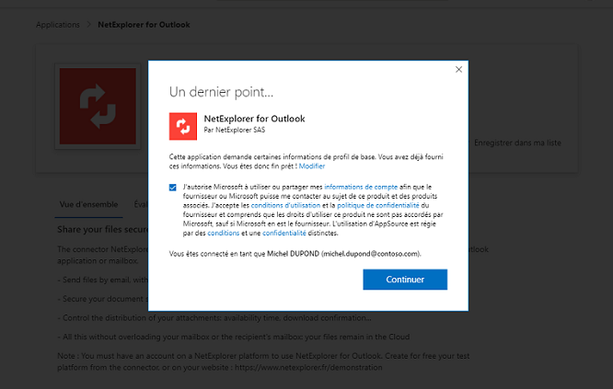613x389 pixels.
Task: Click the Continuer button
Action: [405, 280]
